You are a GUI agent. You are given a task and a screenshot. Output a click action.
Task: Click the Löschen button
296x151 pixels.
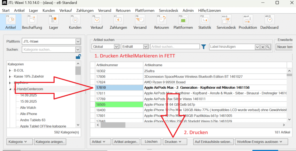pyautogui.click(x=151, y=141)
